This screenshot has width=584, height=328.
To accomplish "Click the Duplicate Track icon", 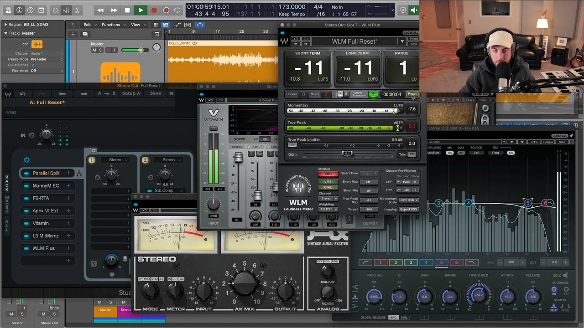I will 85,34.
